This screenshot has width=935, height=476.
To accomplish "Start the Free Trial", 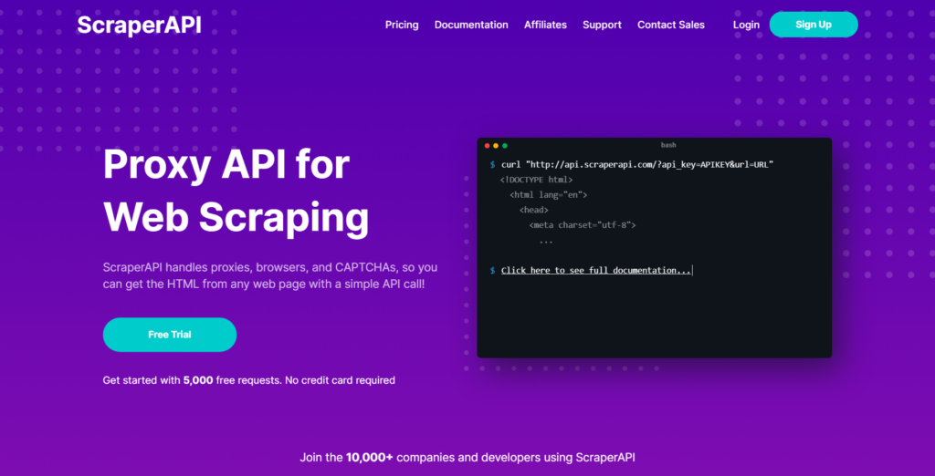I will coord(170,335).
